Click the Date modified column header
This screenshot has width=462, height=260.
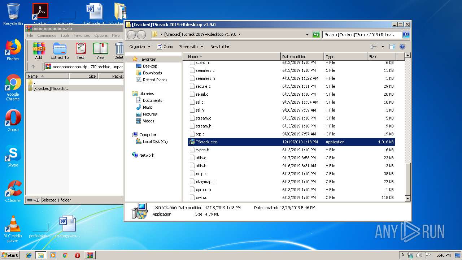(x=302, y=57)
